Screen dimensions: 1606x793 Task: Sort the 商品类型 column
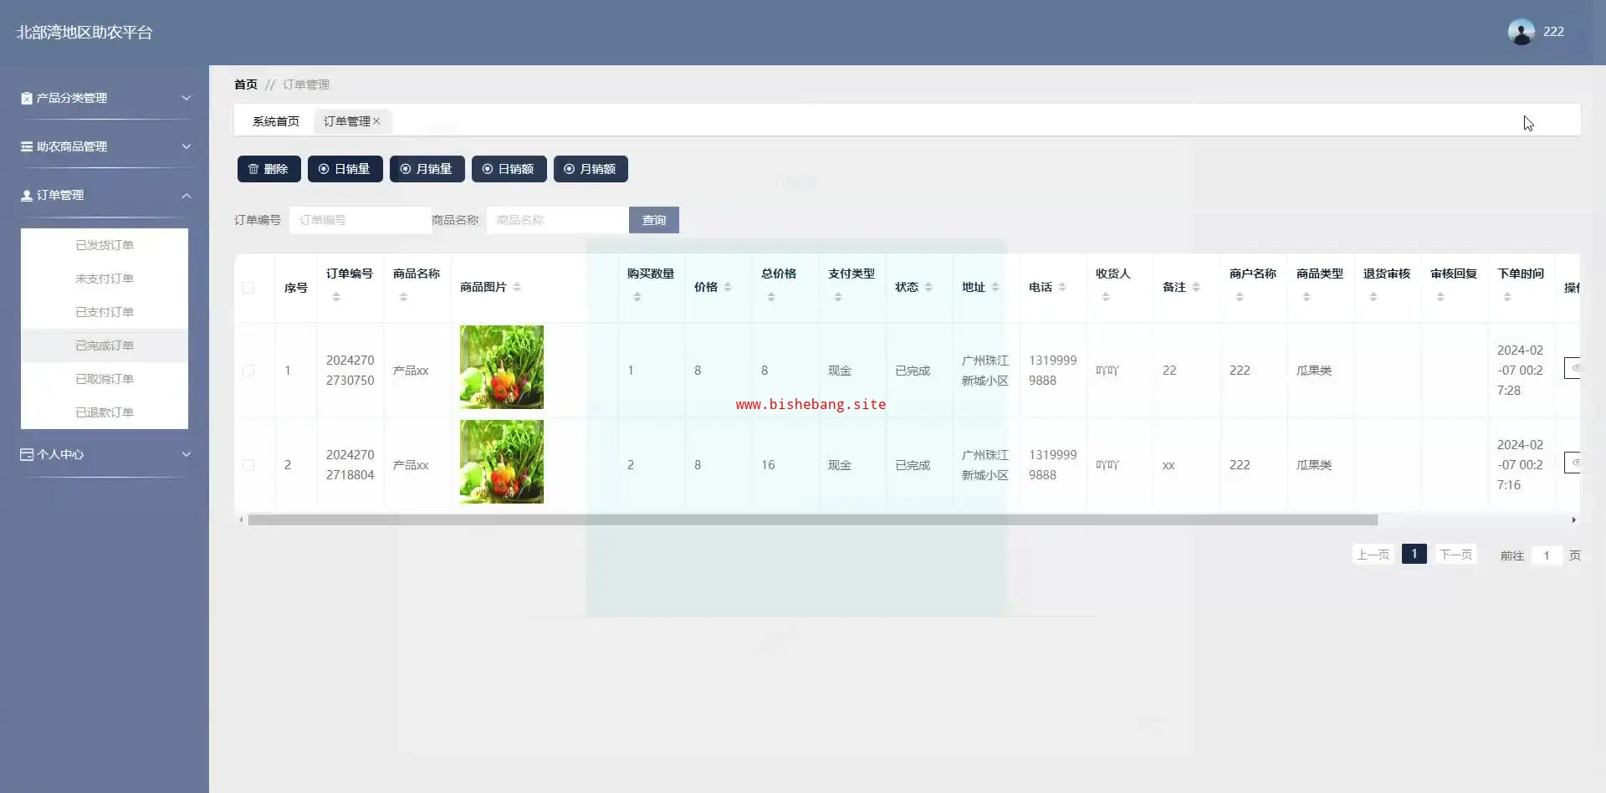point(1307,297)
